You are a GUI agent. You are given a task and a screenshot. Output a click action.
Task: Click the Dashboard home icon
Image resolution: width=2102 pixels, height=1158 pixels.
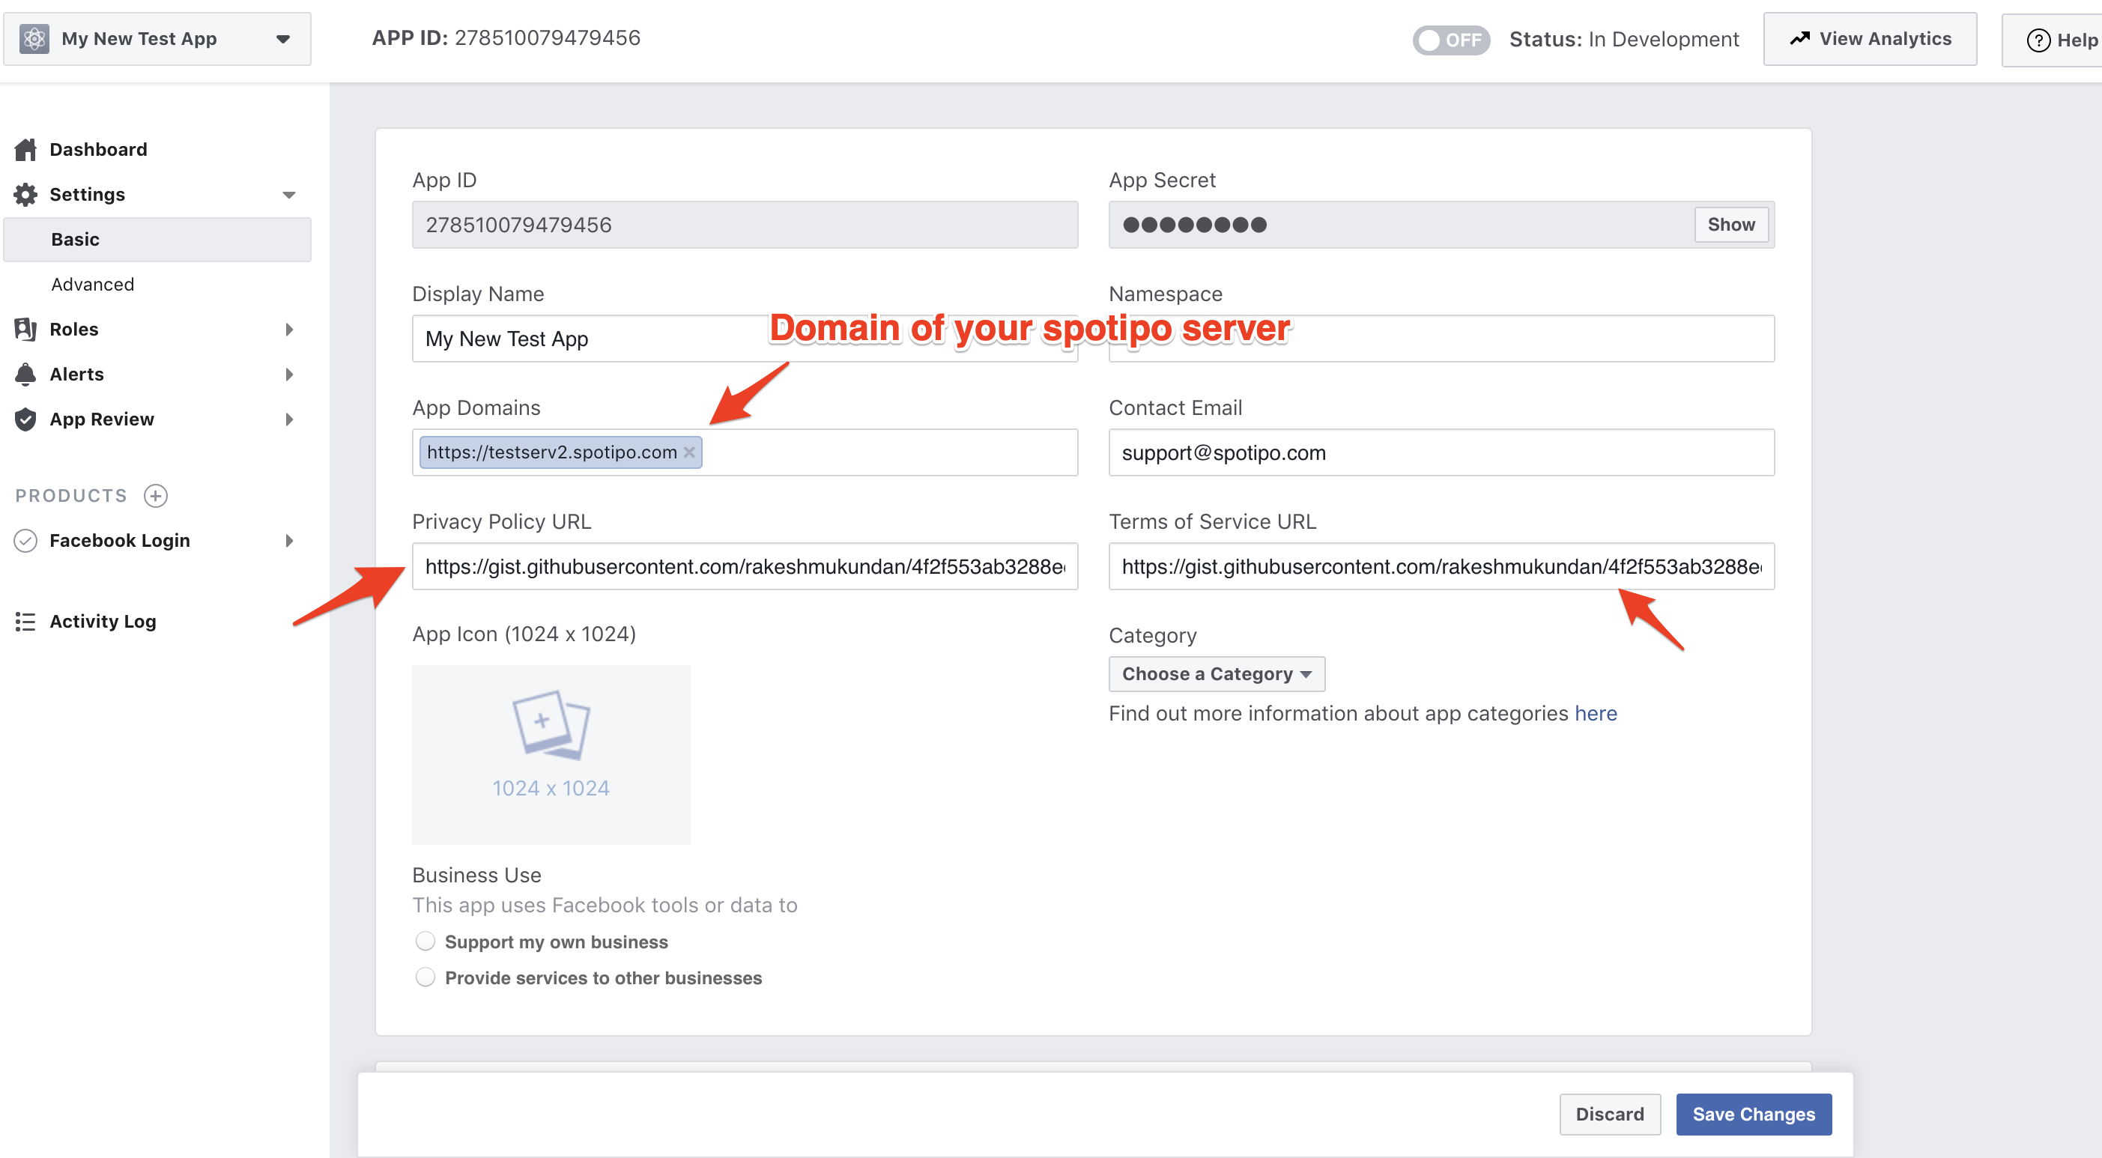click(25, 149)
